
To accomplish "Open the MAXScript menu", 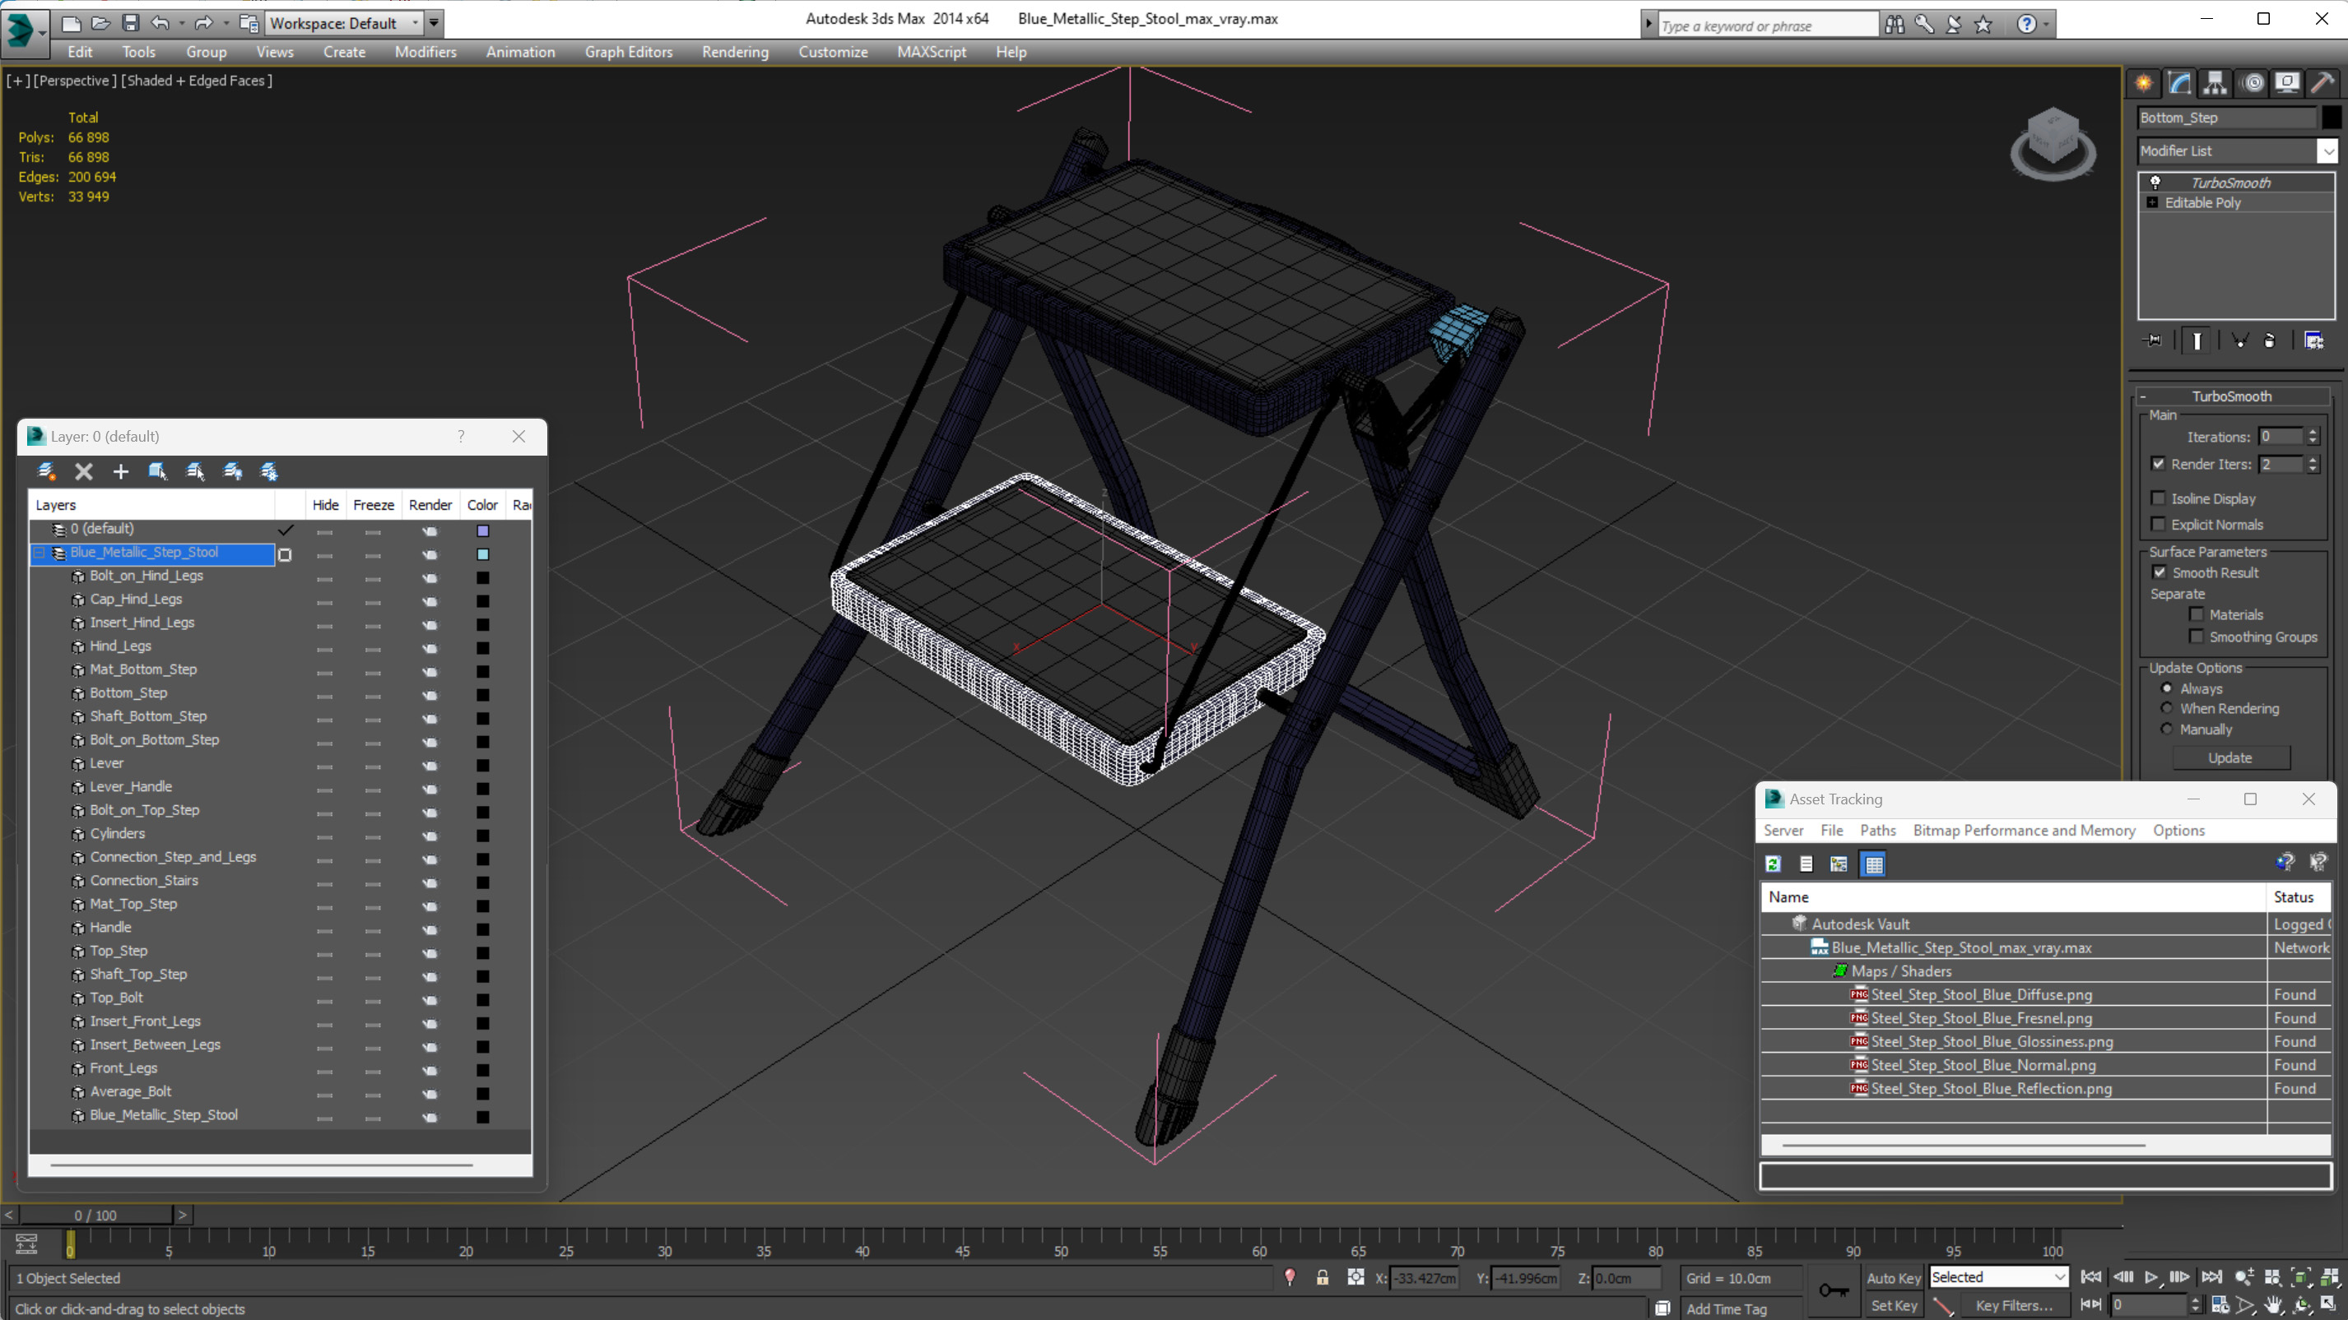I will tap(932, 52).
